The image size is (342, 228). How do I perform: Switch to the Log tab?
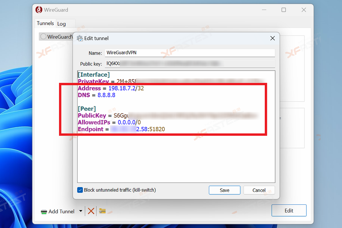(61, 24)
